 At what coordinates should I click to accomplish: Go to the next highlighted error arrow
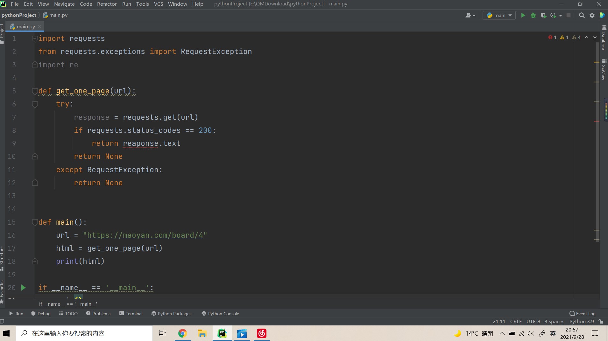[x=595, y=37]
